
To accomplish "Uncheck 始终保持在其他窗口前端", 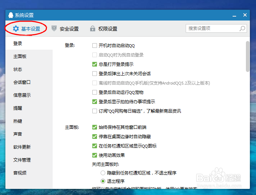I will [94, 127].
